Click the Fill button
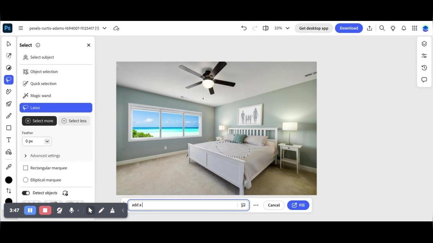 298,205
